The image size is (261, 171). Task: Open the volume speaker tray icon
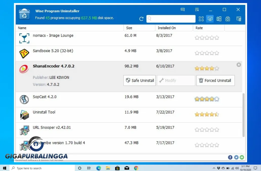237,168
